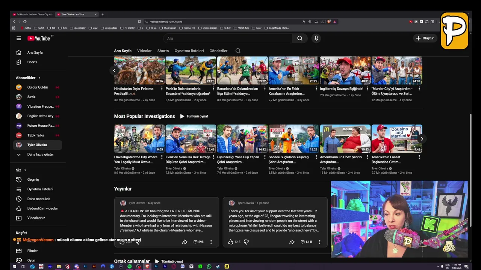Open more options menu on second post
Viewport: 481px width, 270px height.
click(320, 242)
